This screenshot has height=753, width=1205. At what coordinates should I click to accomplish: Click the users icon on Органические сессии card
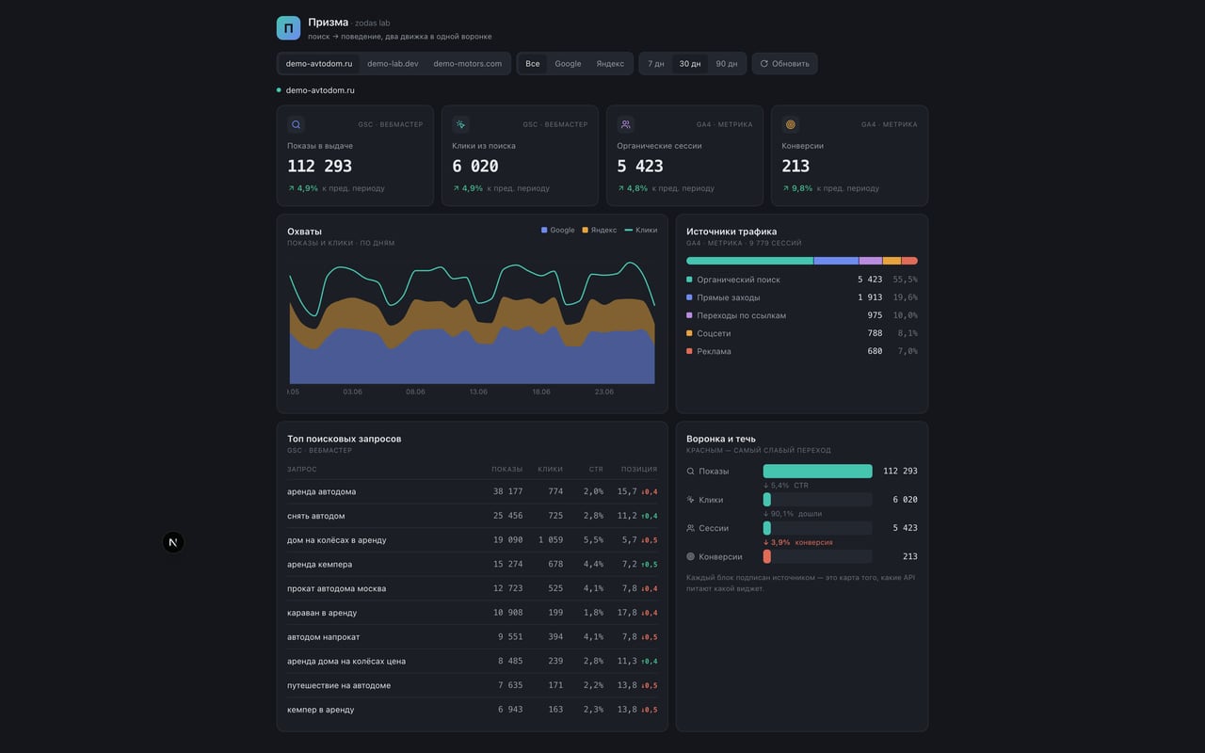tap(626, 124)
